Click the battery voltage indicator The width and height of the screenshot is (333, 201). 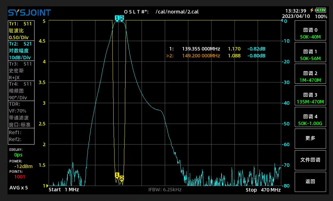pyautogui.click(x=321, y=10)
